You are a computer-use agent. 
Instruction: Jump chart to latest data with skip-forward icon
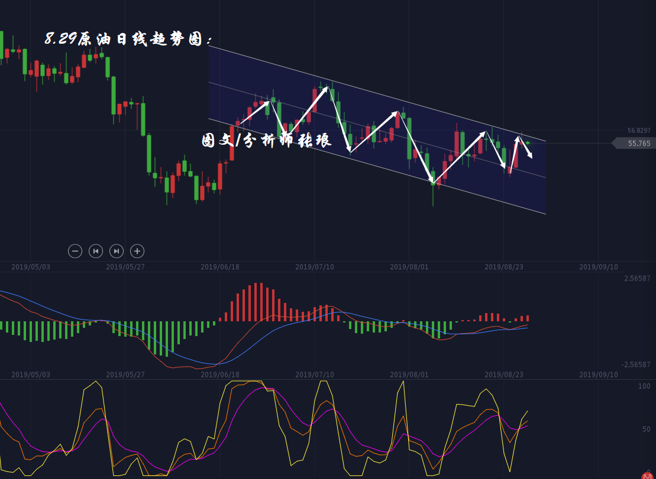(x=117, y=251)
